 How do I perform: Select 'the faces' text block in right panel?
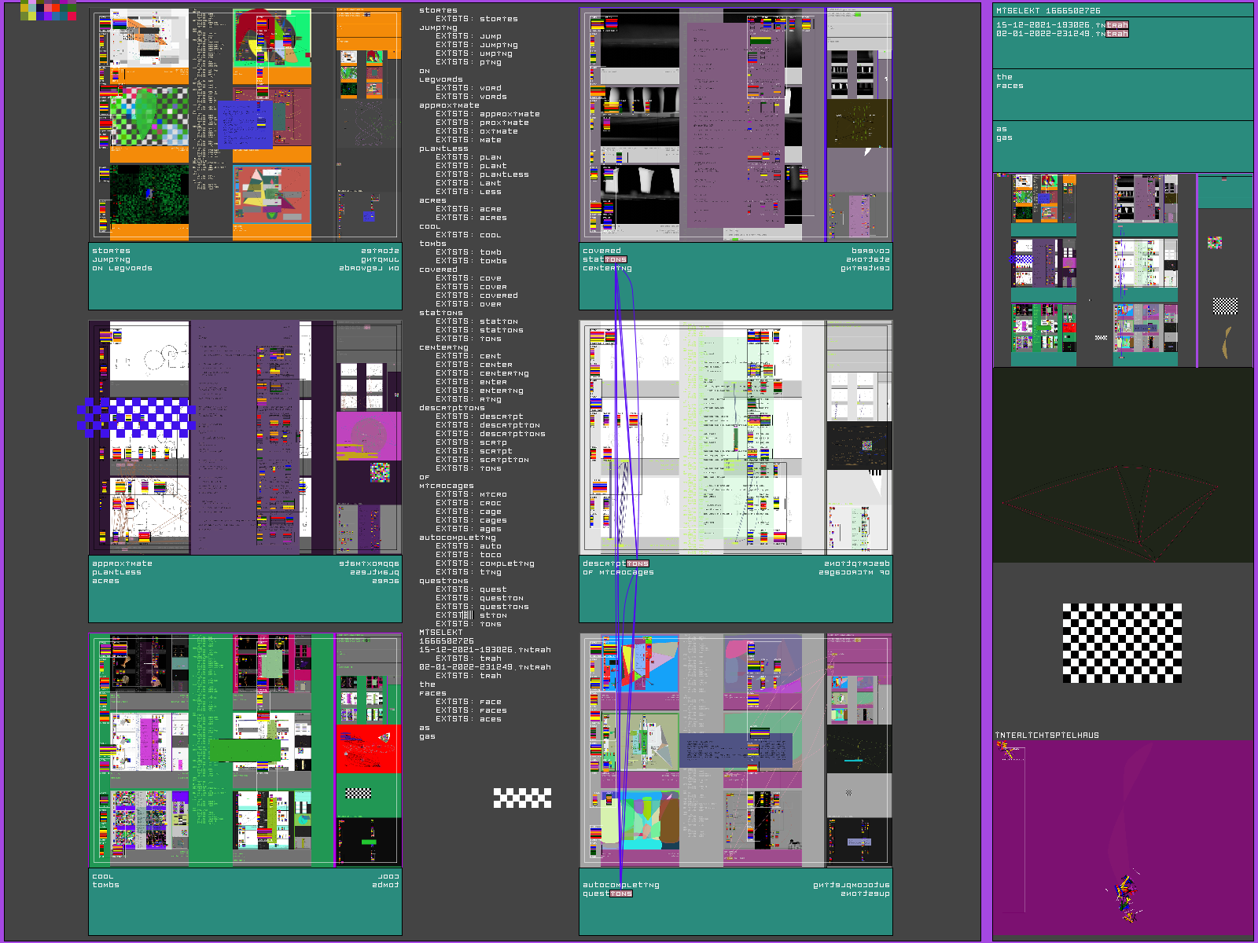[1010, 82]
